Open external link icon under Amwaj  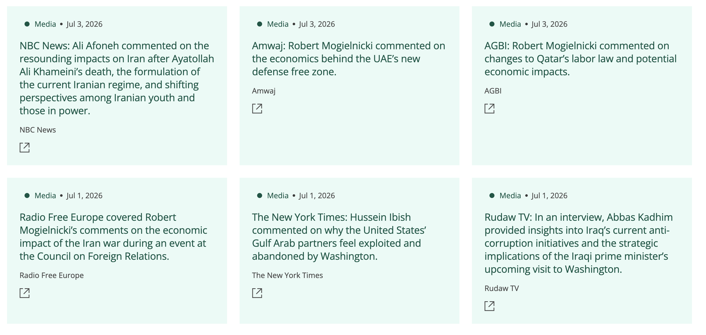tap(257, 108)
